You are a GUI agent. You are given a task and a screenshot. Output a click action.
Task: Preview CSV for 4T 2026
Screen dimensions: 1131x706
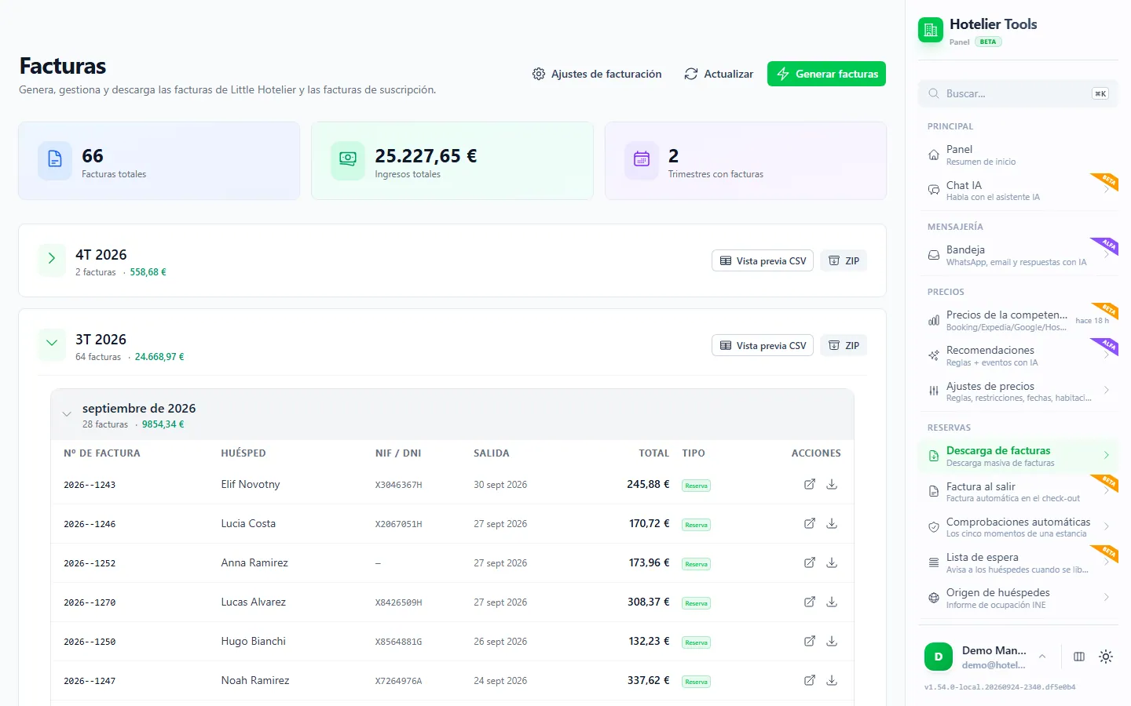(763, 260)
